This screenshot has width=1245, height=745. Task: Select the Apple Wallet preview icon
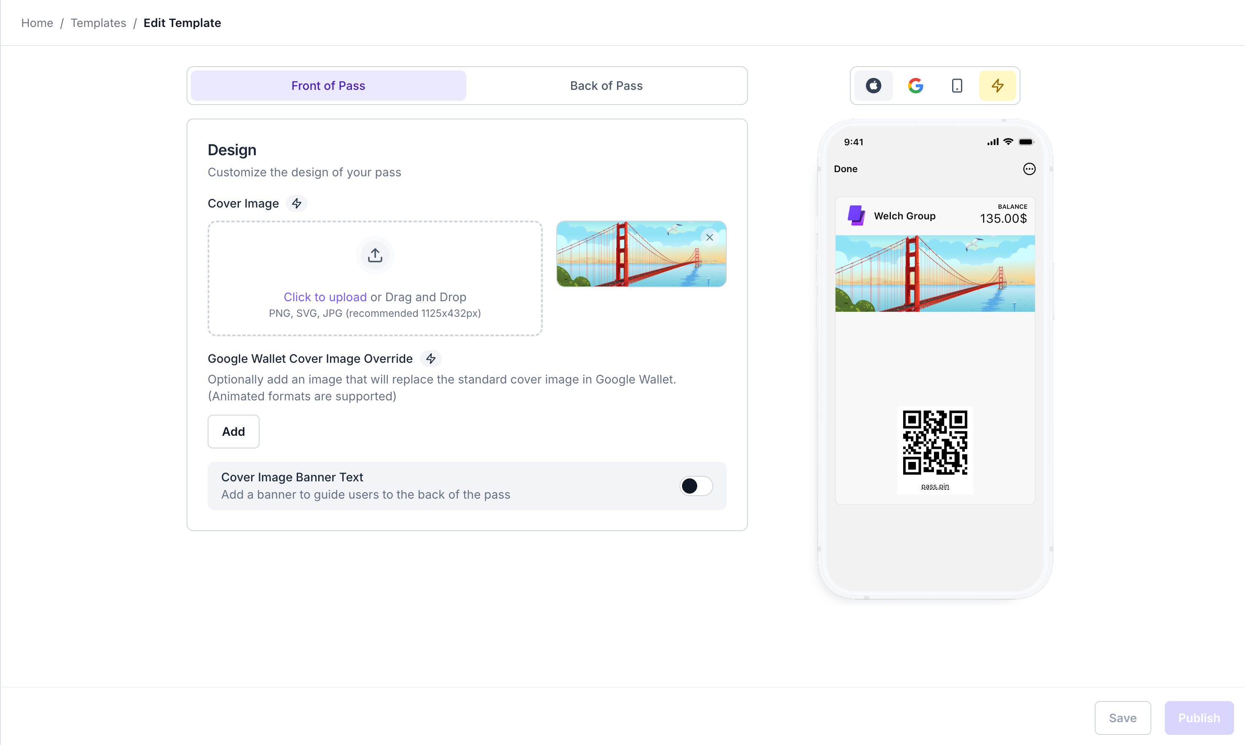(873, 86)
